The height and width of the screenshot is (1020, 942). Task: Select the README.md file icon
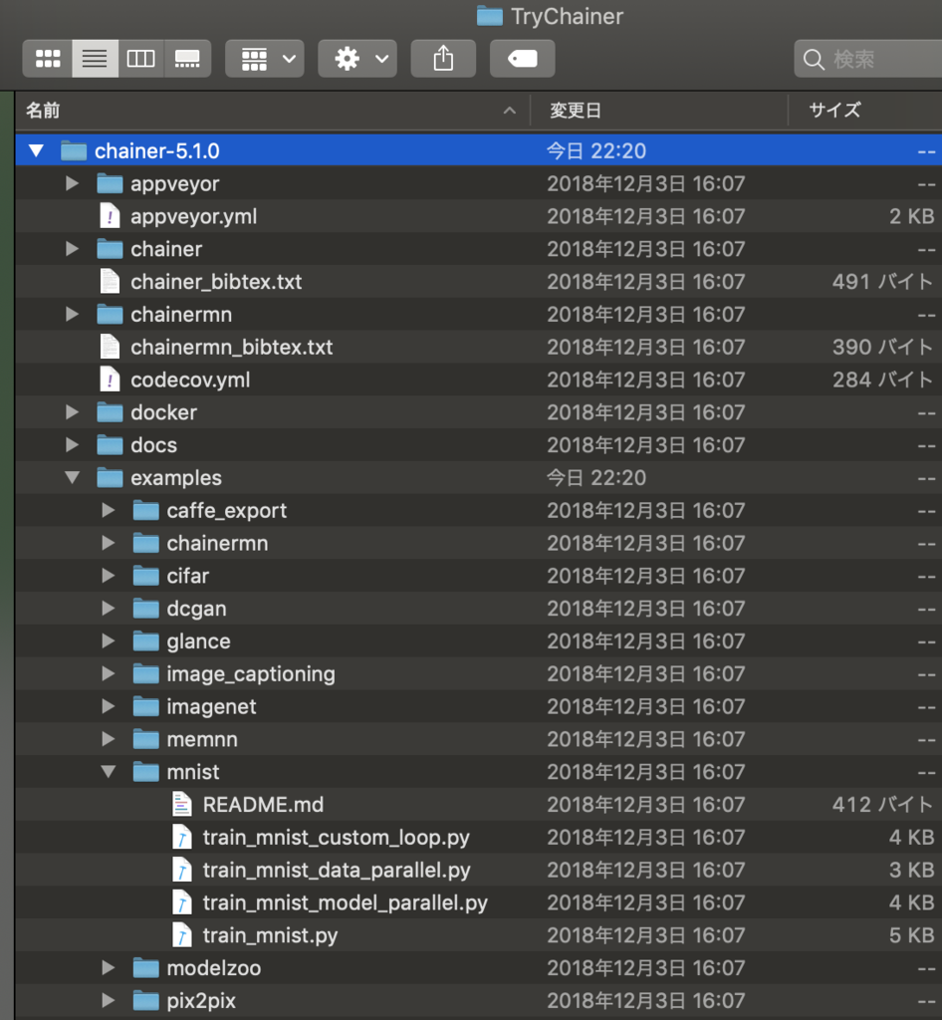(x=182, y=804)
